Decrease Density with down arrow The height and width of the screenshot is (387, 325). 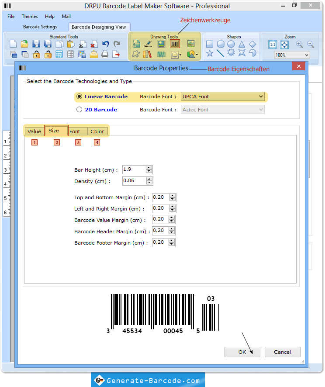pyautogui.click(x=149, y=183)
